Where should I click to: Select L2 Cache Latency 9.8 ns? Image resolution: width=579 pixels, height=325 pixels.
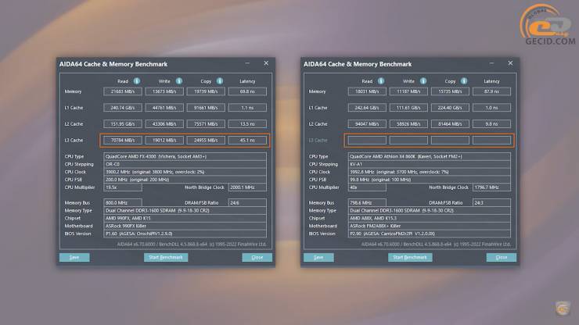(491, 124)
